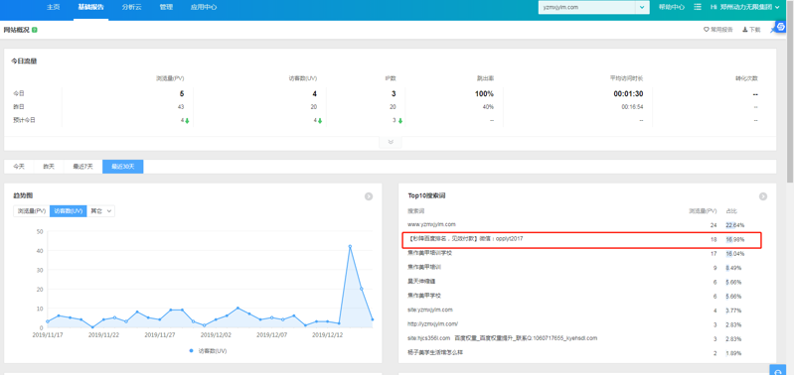Switch trend chart to 浏览量(PV)
The height and width of the screenshot is (375, 794).
coord(32,211)
